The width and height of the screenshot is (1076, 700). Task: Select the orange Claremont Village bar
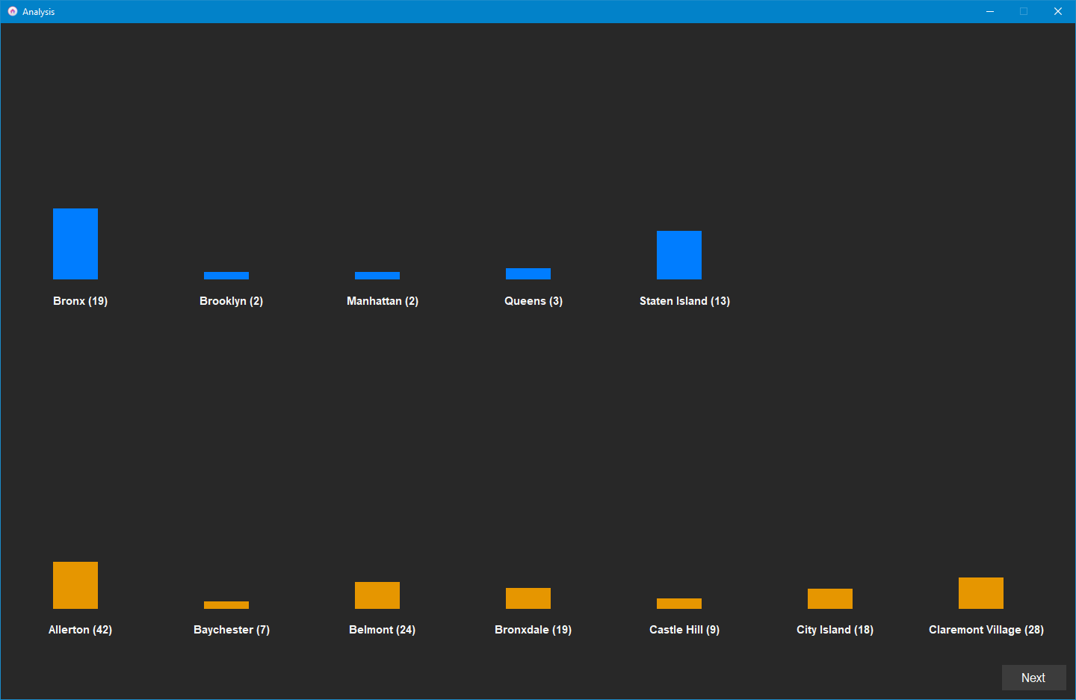981,593
